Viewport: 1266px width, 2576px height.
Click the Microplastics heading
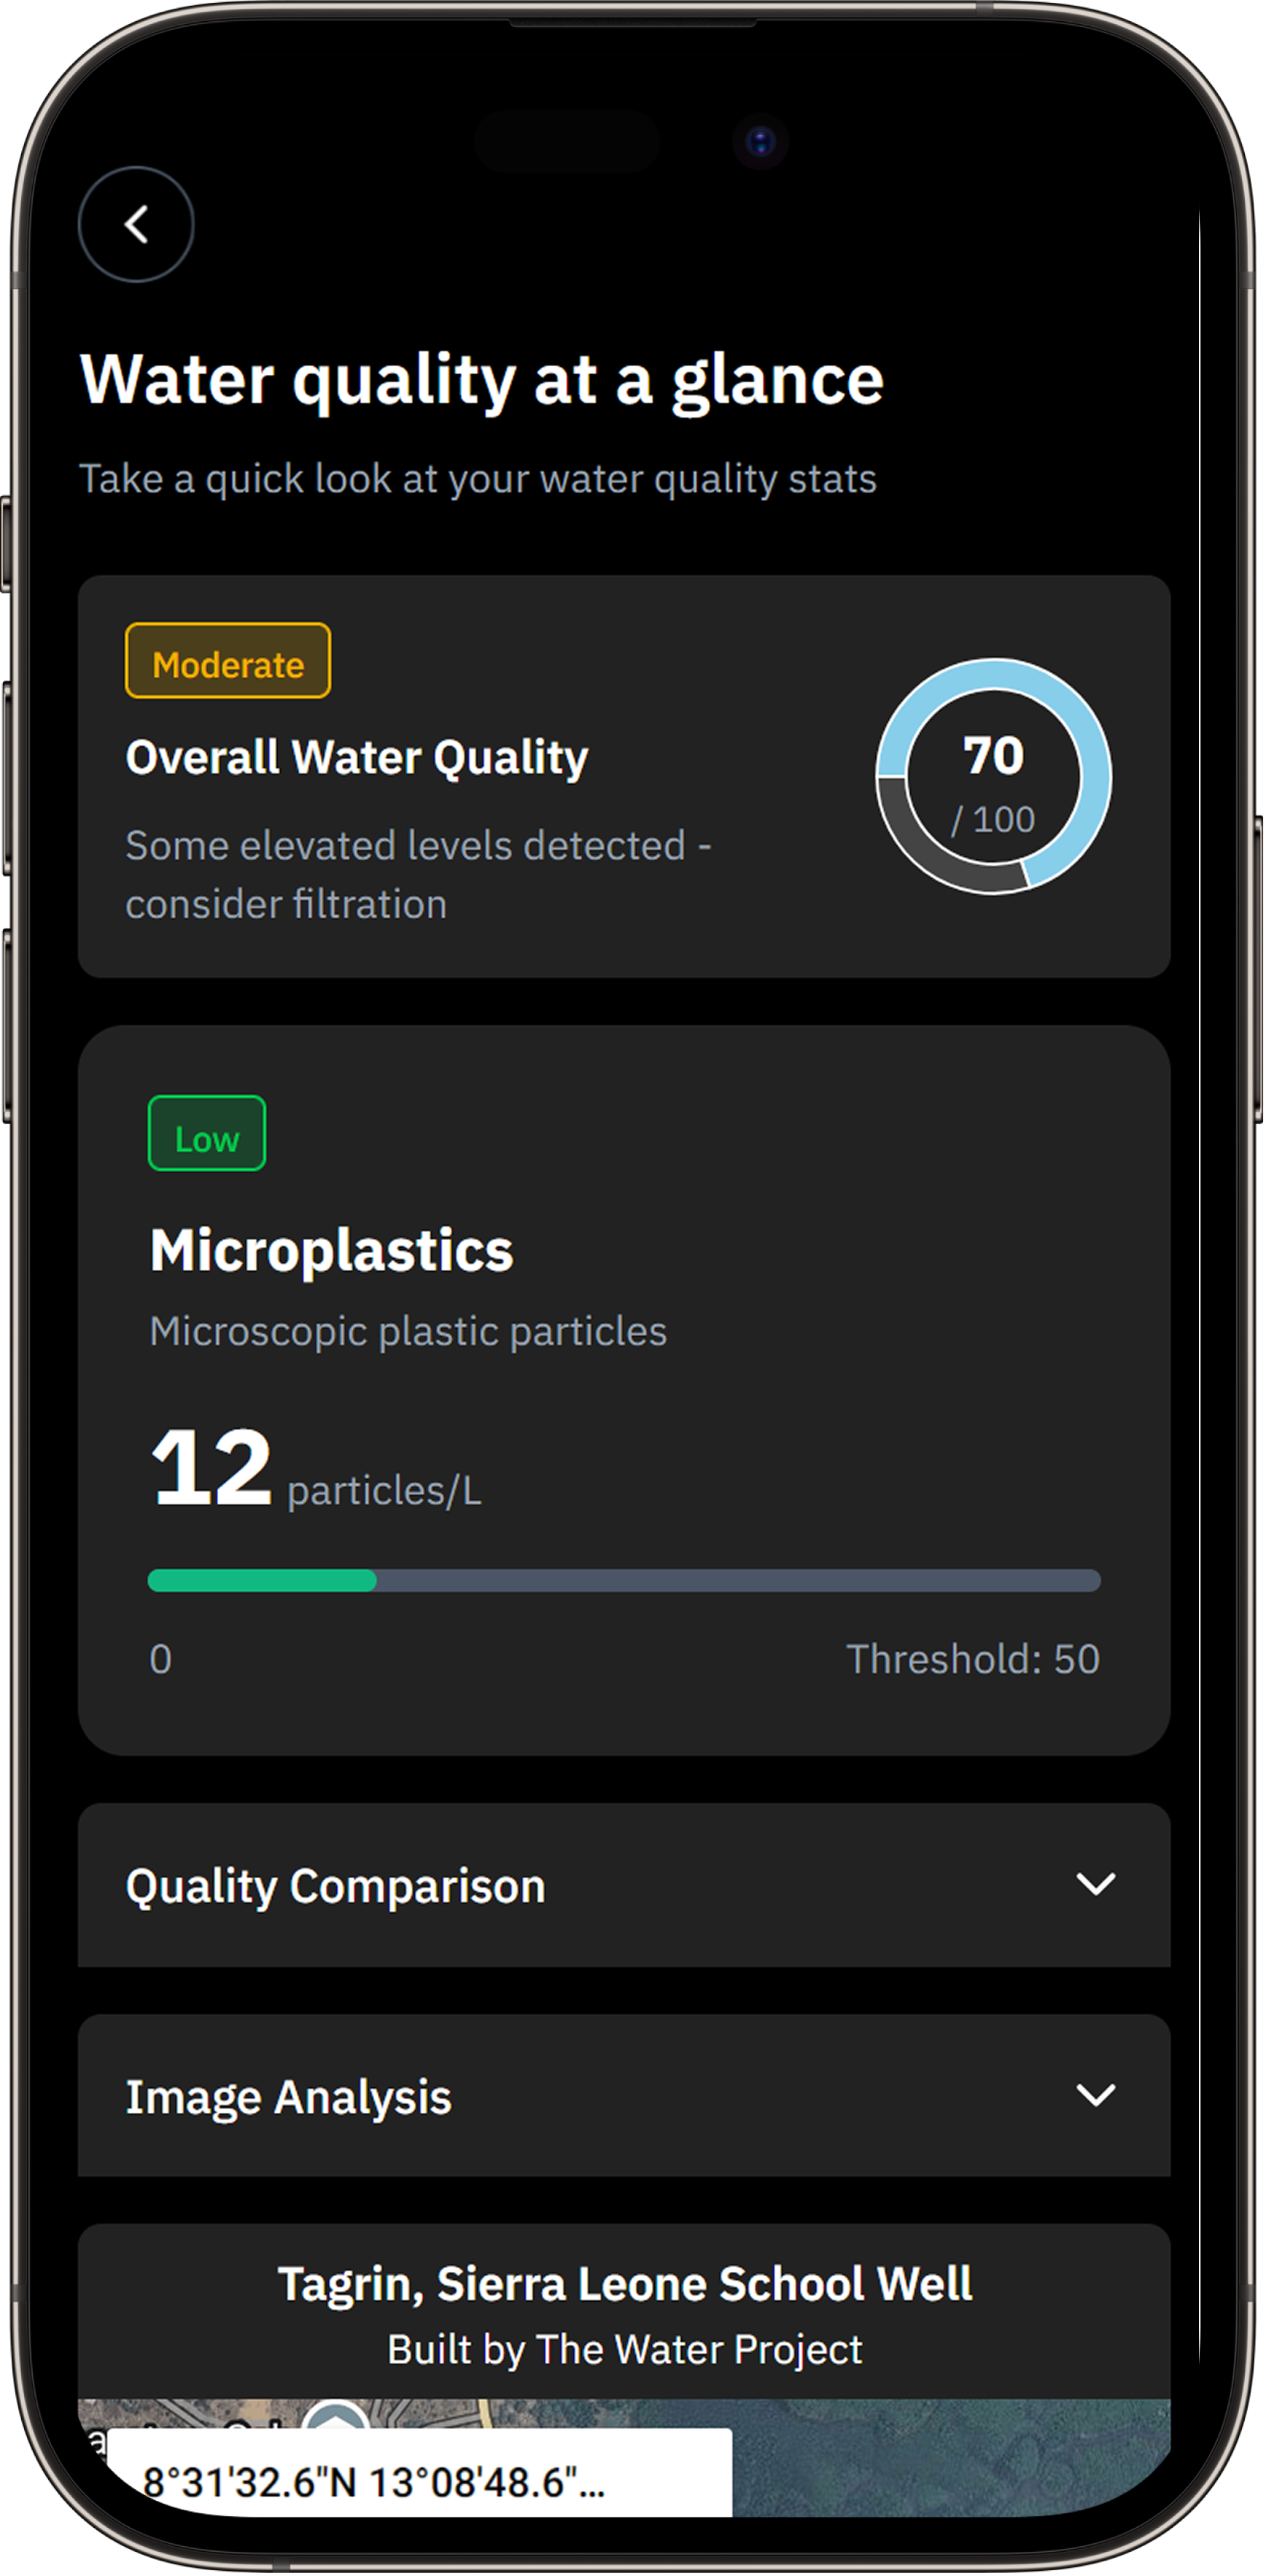click(331, 1250)
